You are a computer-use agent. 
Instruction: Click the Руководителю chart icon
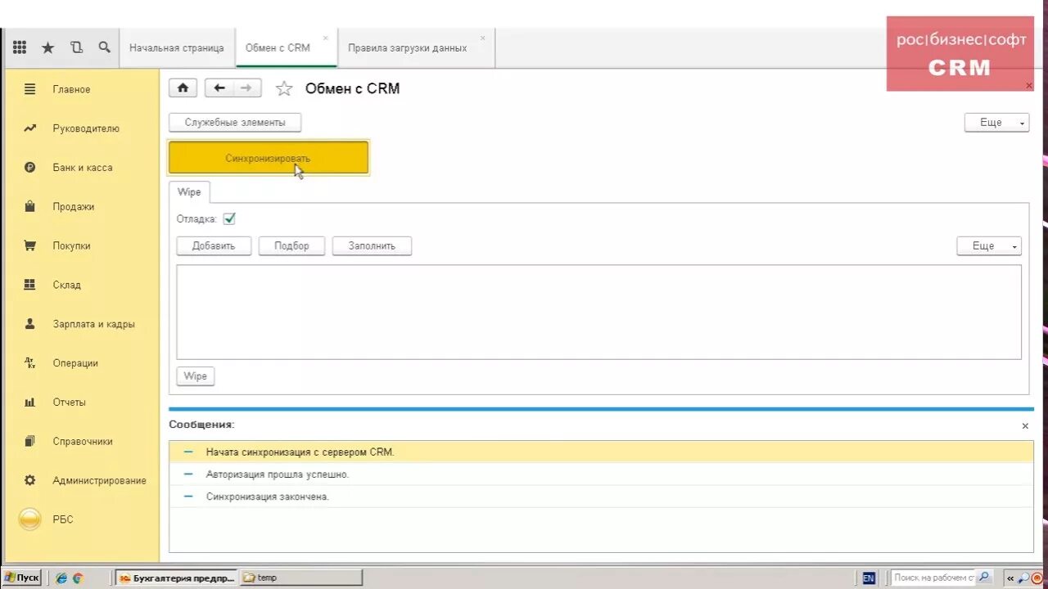(x=30, y=128)
